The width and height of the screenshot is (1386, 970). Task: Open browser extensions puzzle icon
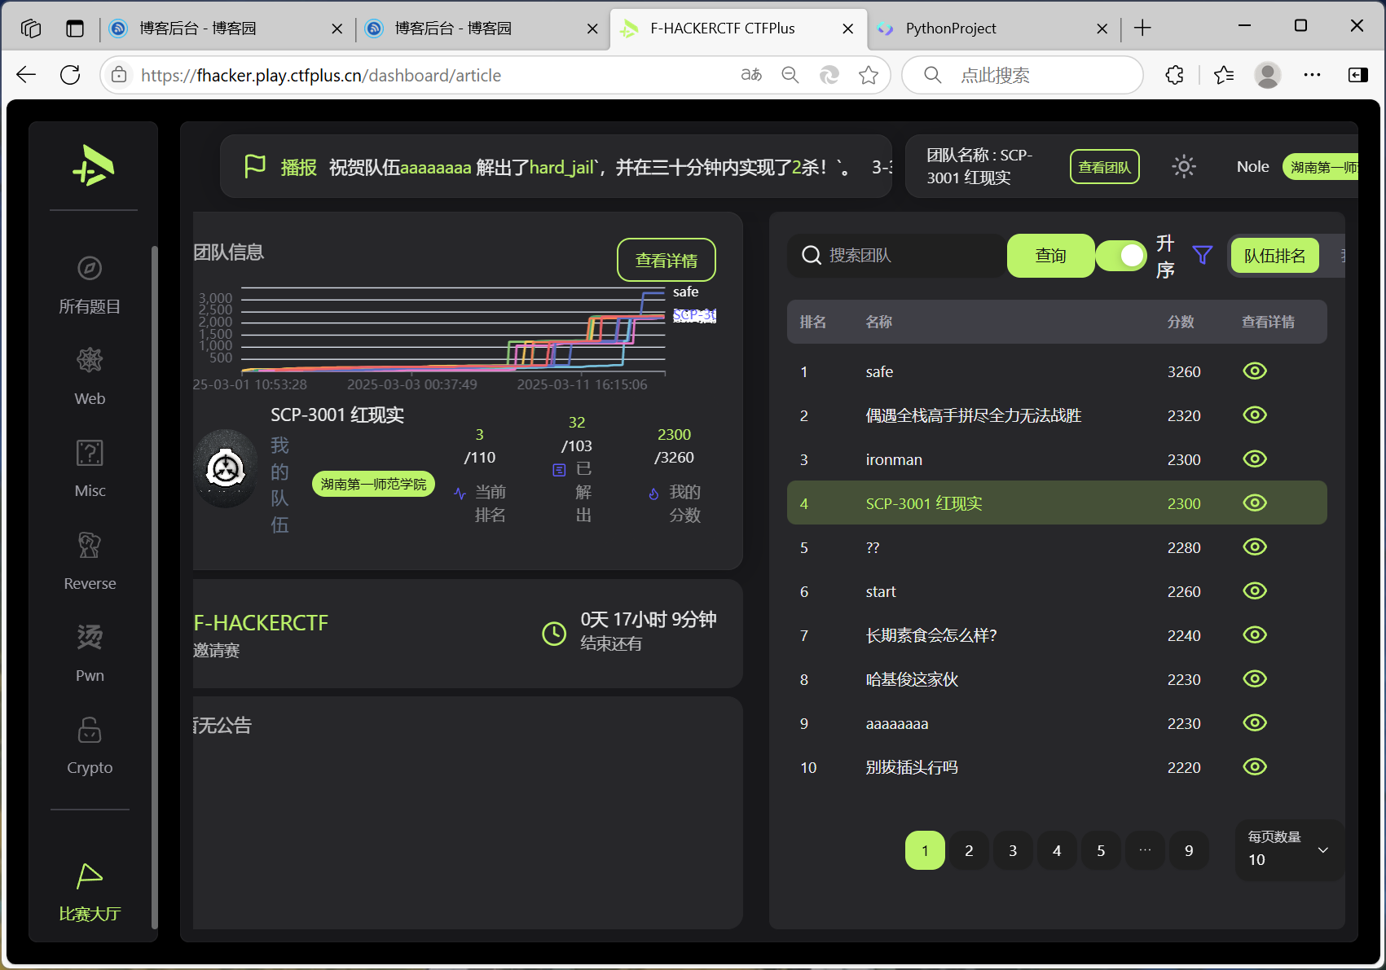tap(1174, 75)
